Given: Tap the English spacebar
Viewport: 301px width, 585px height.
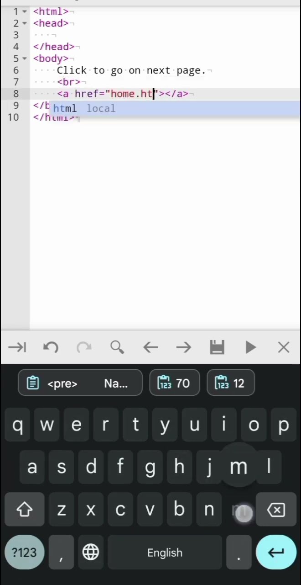Looking at the screenshot, I should pyautogui.click(x=165, y=553).
